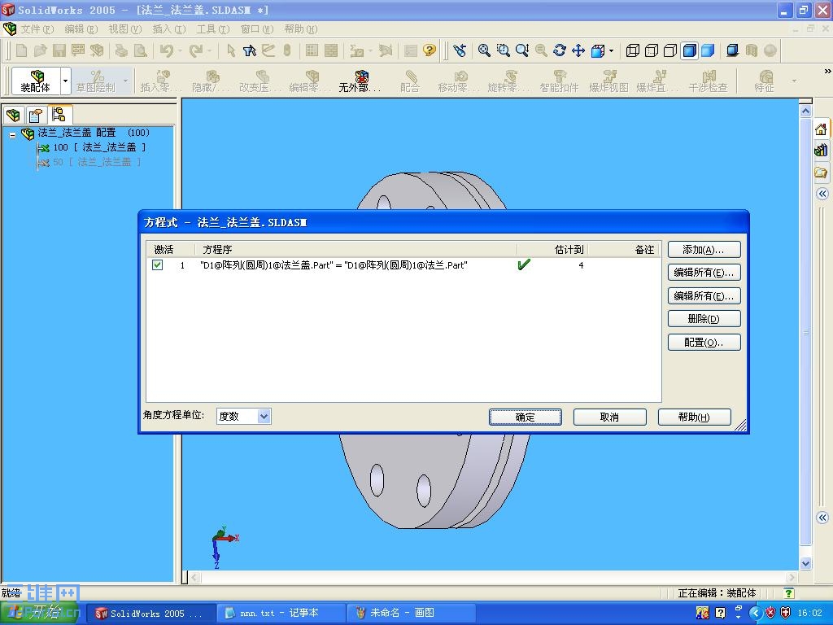This screenshot has width=833, height=625.
Task: Select Shaded display mode icon
Action: point(708,50)
